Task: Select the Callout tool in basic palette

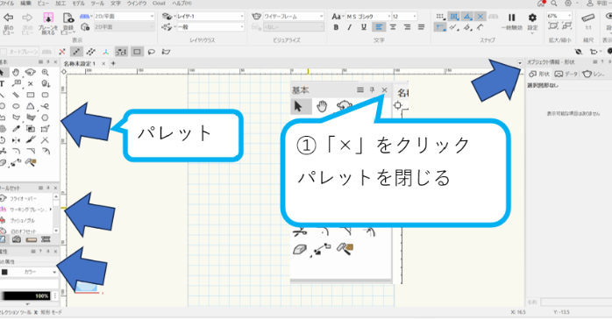Action: pos(16,83)
